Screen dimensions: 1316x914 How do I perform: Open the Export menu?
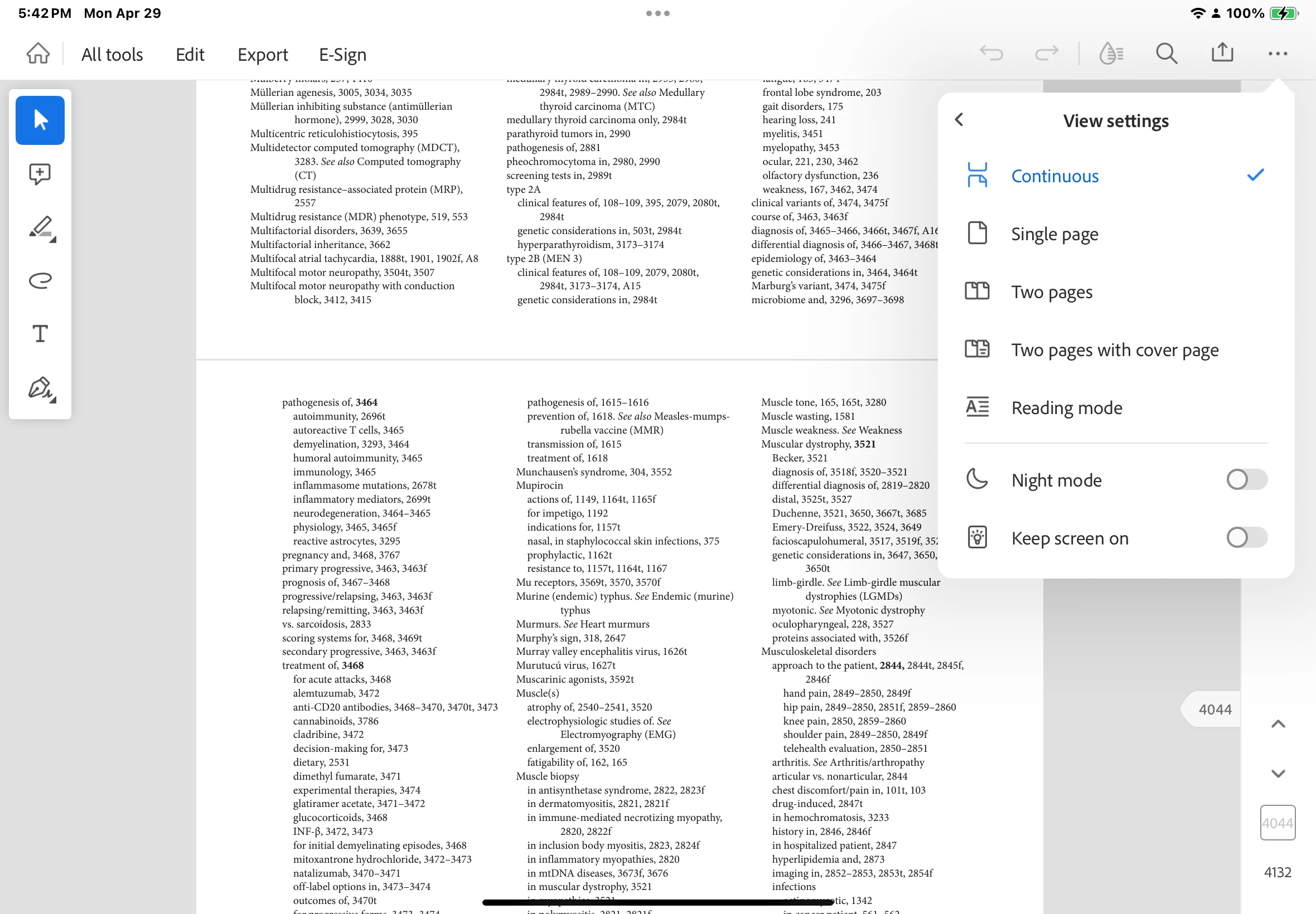[263, 55]
